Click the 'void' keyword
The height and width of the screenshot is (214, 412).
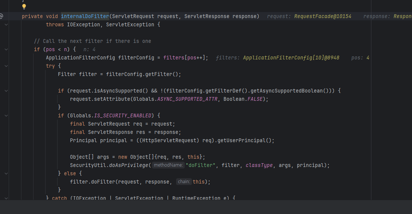click(x=52, y=16)
